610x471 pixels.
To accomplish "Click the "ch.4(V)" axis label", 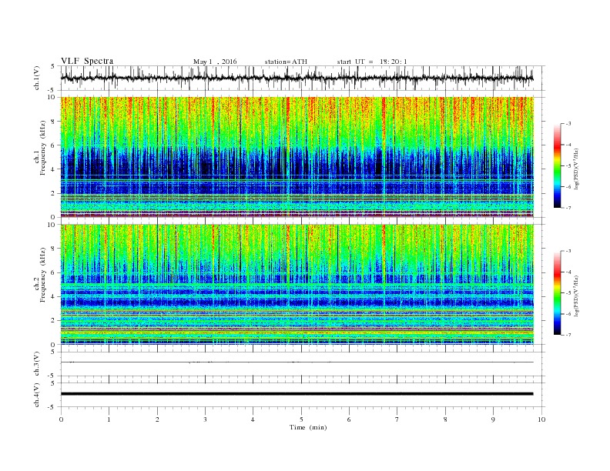I will pyautogui.click(x=37, y=395).
